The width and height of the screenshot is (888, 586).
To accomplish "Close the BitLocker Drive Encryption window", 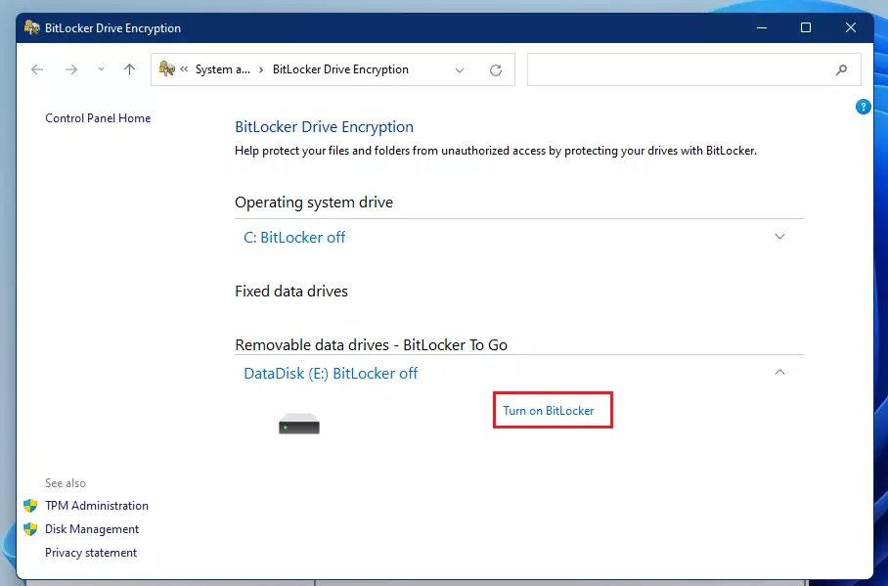I will 851,27.
